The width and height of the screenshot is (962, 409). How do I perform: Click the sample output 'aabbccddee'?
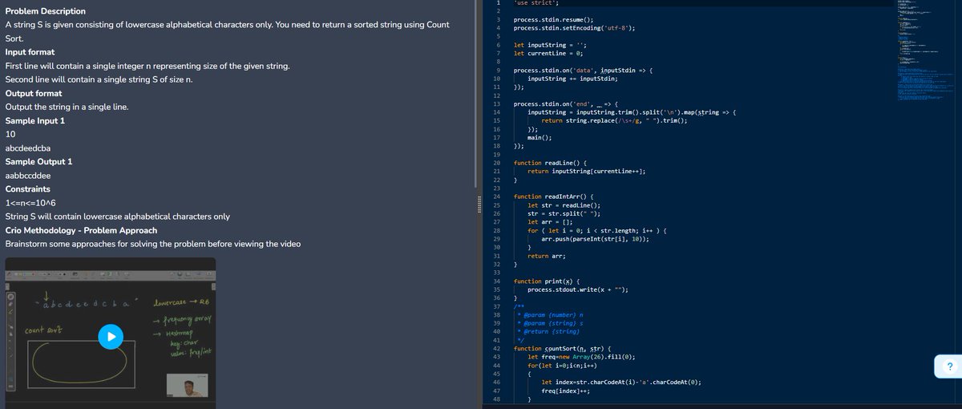pos(28,175)
